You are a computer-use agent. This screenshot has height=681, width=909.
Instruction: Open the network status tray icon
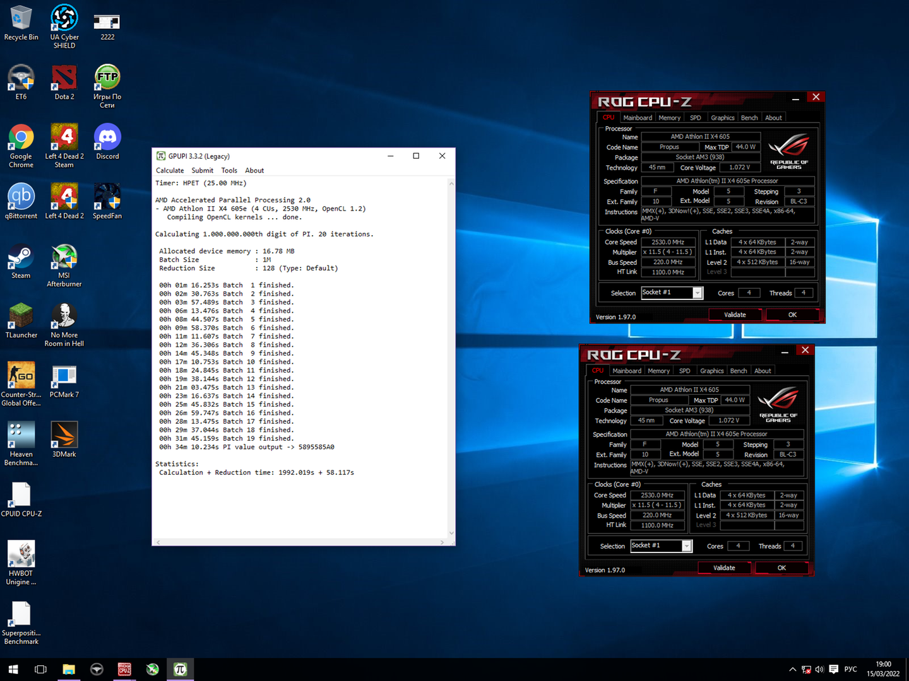point(806,669)
